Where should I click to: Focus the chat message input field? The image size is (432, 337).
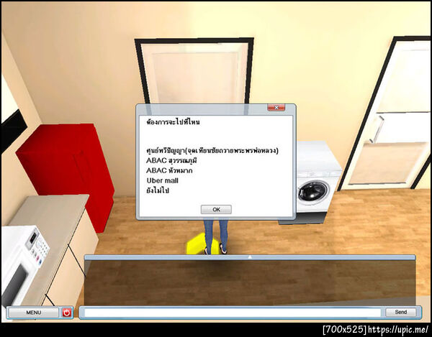click(233, 313)
